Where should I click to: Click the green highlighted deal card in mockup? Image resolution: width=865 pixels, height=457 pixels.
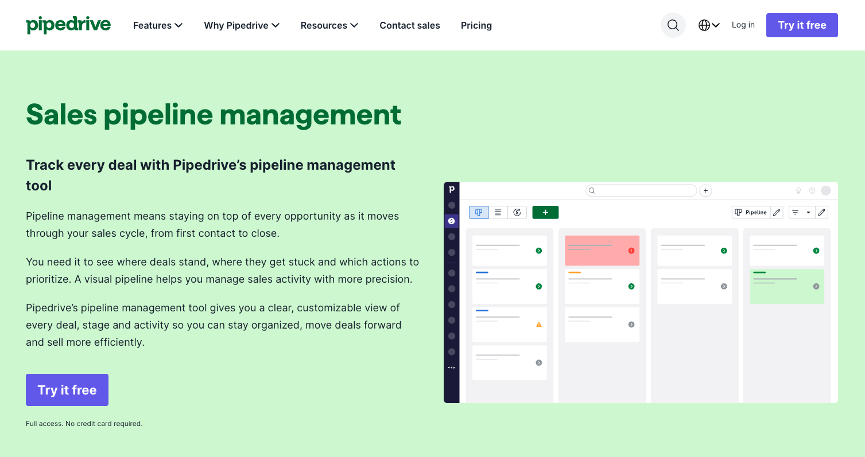pos(787,286)
